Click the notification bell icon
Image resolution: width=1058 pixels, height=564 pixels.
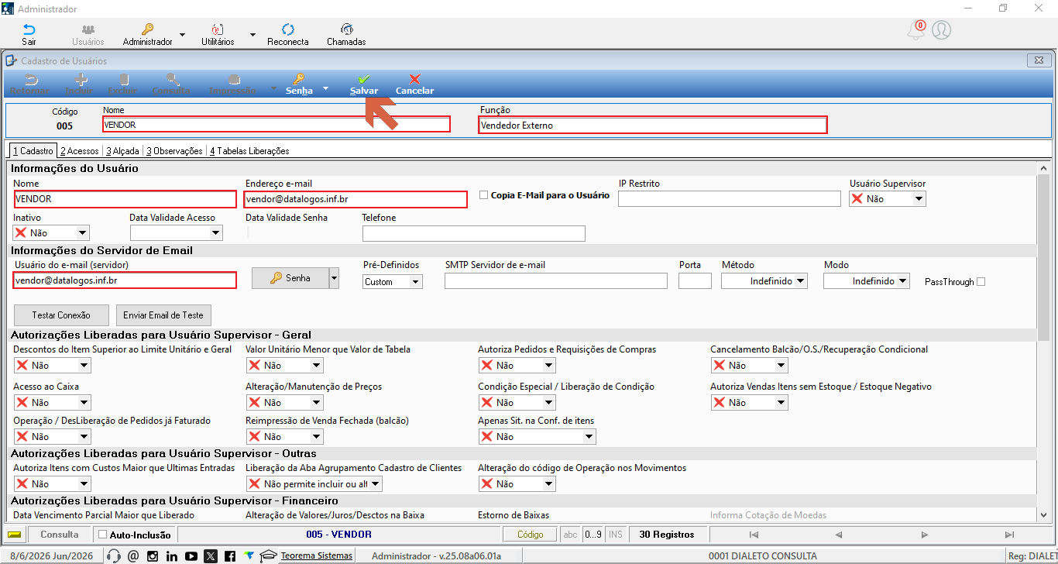click(x=915, y=30)
